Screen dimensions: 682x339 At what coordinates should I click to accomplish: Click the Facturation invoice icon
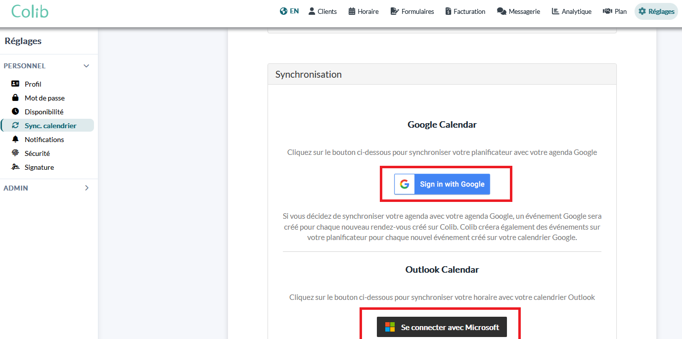[x=448, y=11]
